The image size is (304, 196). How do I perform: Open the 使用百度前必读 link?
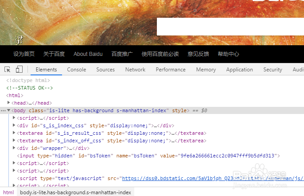coord(160,54)
